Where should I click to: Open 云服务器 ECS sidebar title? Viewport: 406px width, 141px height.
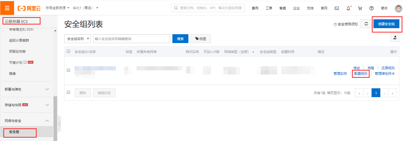tap(16, 21)
